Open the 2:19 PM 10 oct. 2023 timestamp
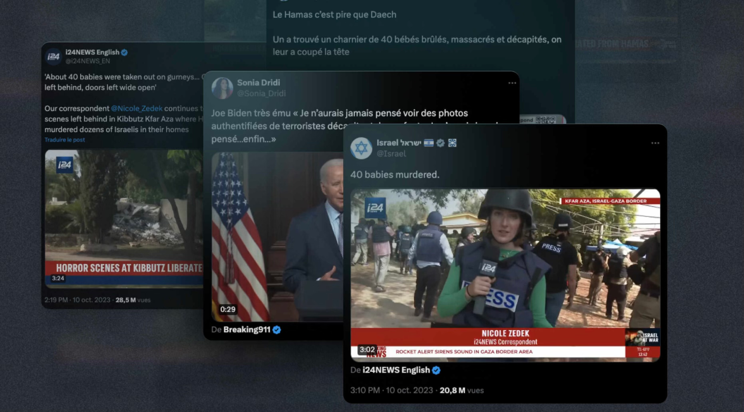The width and height of the screenshot is (744, 412). click(x=77, y=300)
